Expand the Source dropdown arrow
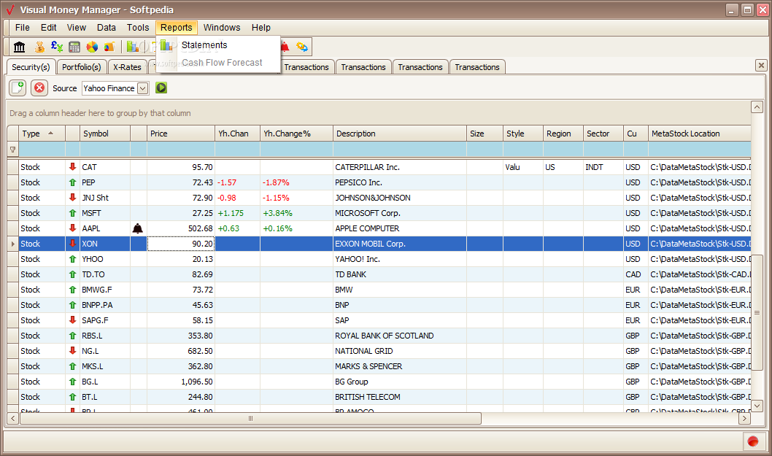 click(x=143, y=88)
